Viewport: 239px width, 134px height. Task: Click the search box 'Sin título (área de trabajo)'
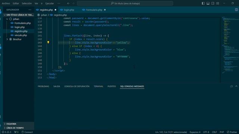[125, 3]
